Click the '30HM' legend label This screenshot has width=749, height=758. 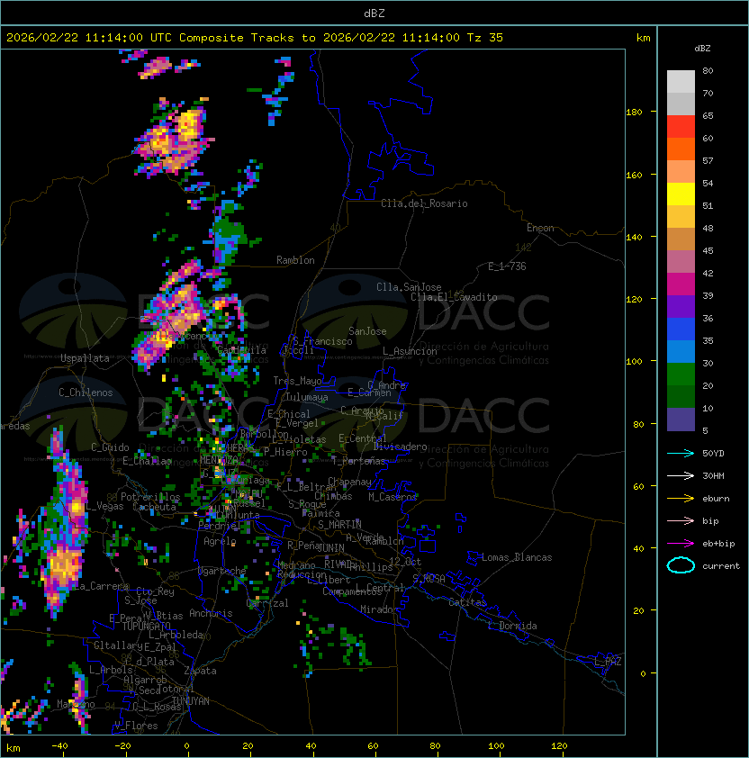coord(713,475)
